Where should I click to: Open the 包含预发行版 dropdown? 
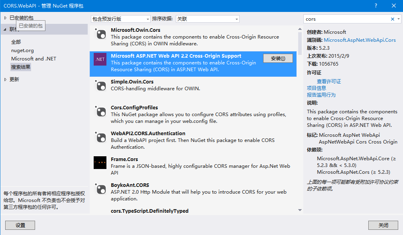coord(120,19)
